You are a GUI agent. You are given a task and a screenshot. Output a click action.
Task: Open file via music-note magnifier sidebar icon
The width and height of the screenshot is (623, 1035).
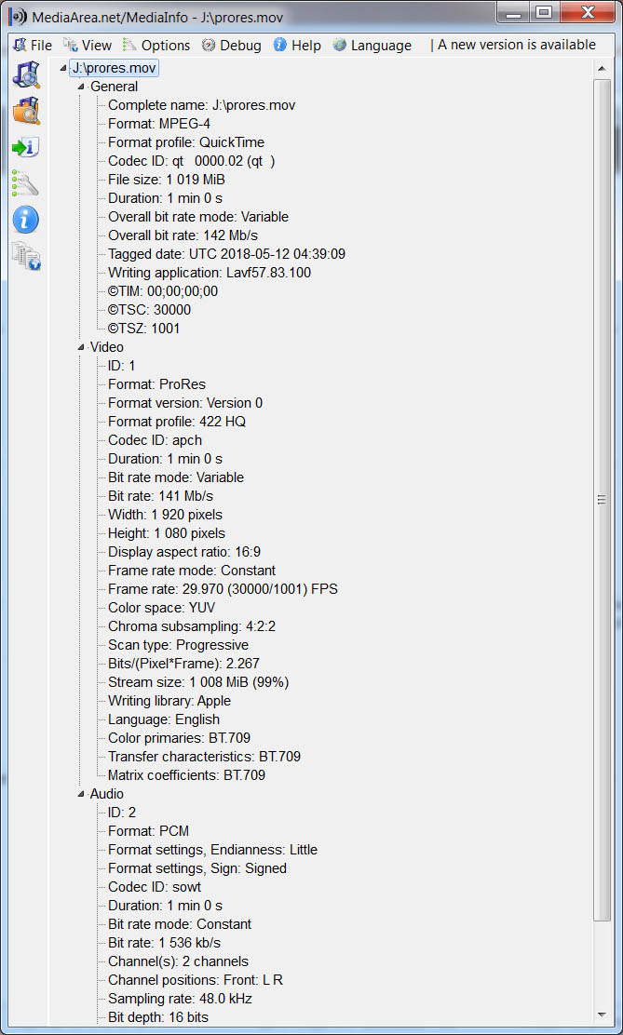[x=26, y=74]
